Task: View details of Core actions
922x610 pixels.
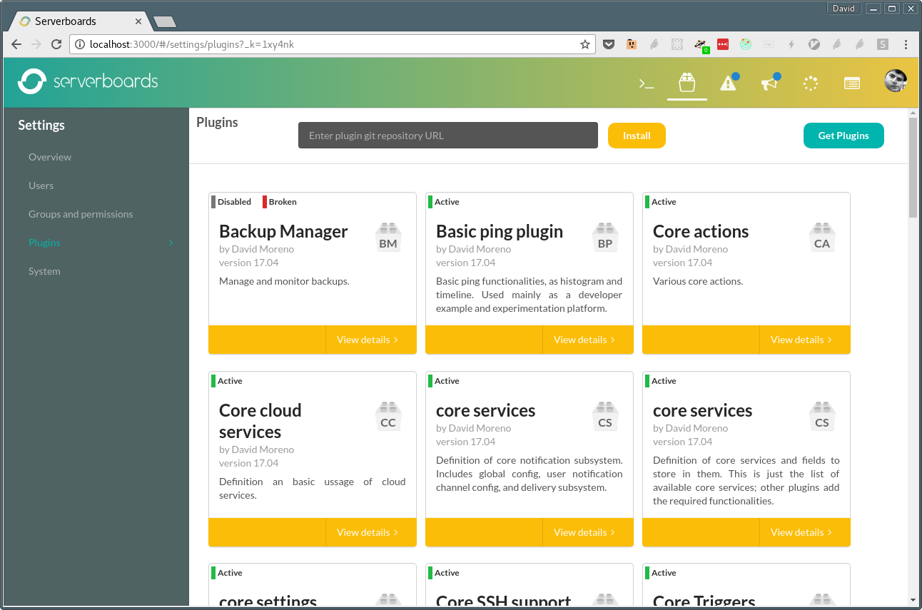Action: pos(801,340)
